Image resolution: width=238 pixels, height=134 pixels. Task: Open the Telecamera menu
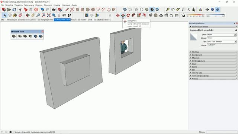[29, 5]
